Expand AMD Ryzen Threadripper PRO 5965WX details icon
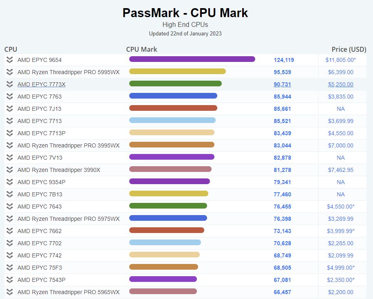 point(9,292)
